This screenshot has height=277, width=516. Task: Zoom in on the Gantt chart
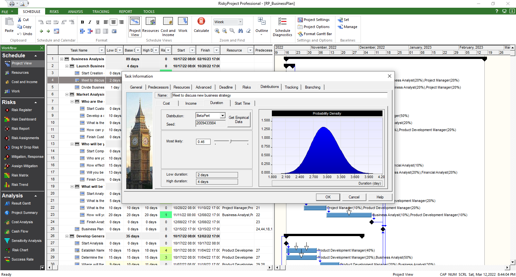(217, 31)
